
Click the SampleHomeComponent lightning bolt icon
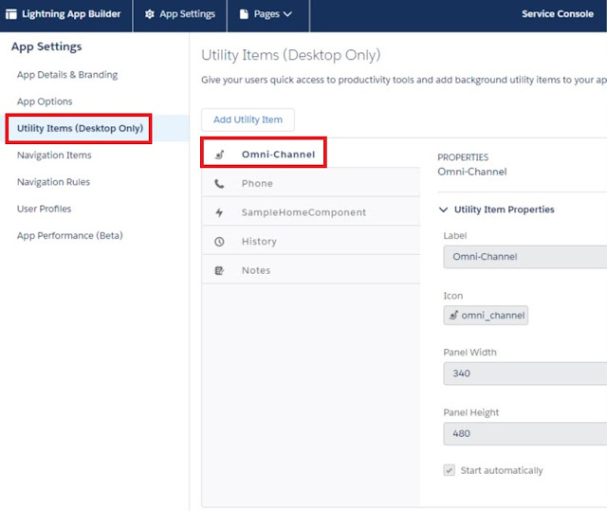219,212
